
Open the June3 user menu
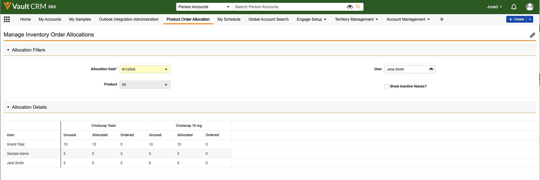494,7
